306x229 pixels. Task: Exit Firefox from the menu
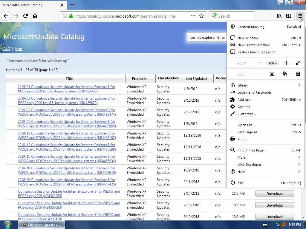pyautogui.click(x=265, y=183)
